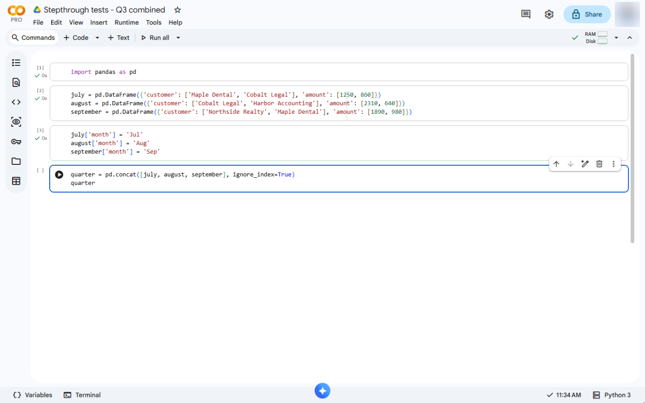Delete cell with trash icon
The image size is (645, 403).
click(599, 164)
